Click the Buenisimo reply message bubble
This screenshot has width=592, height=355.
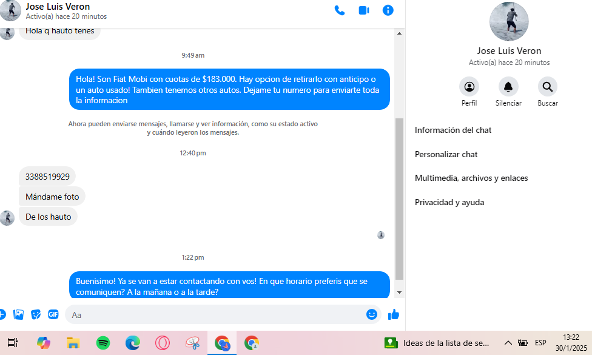click(229, 285)
